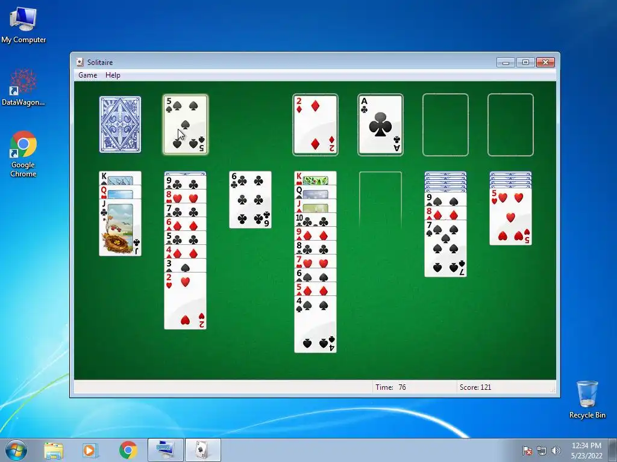
Task: Open the Action Center flag icon
Action: point(527,451)
